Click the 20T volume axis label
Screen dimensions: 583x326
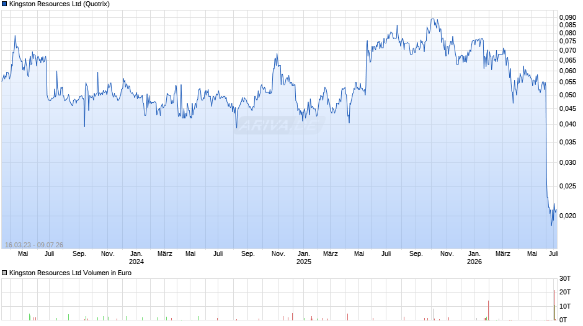(x=565, y=292)
